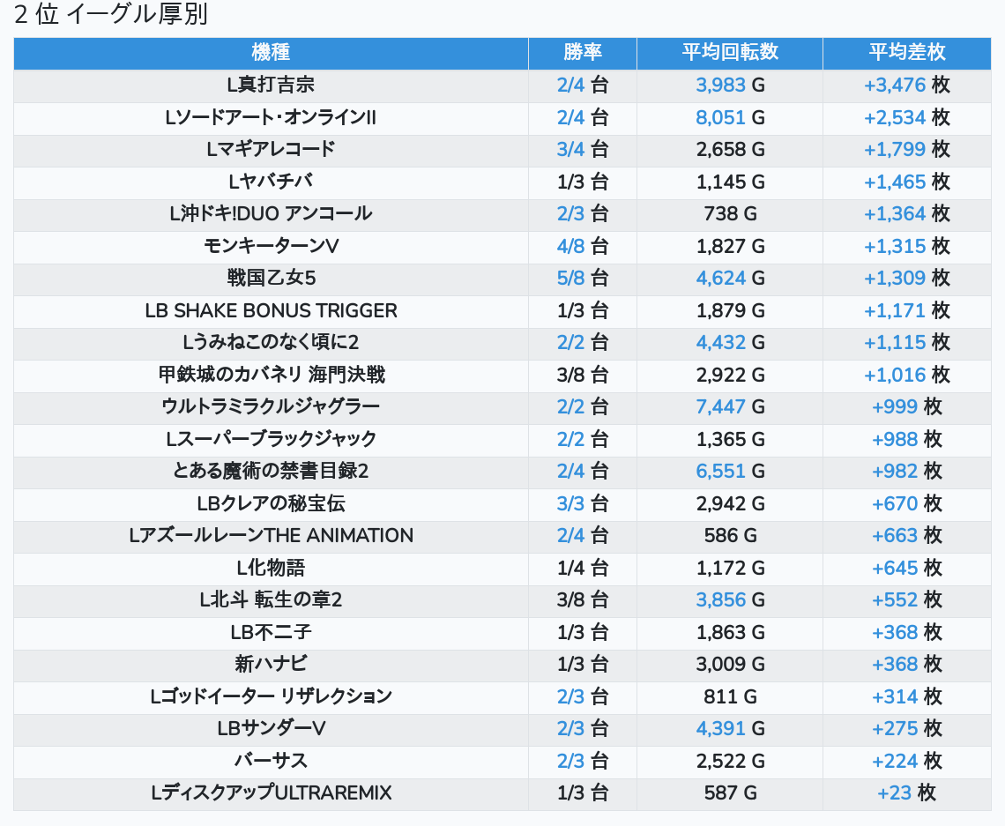
Task: Select the Lヤバチバ cell
Action: [x=271, y=182]
